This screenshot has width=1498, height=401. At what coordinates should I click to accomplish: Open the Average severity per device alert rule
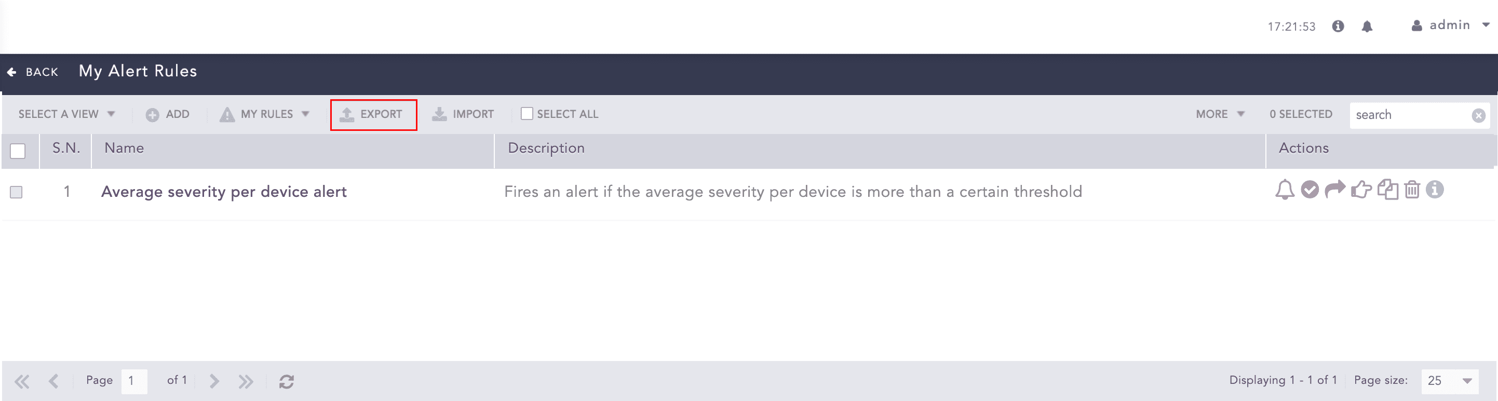click(224, 192)
